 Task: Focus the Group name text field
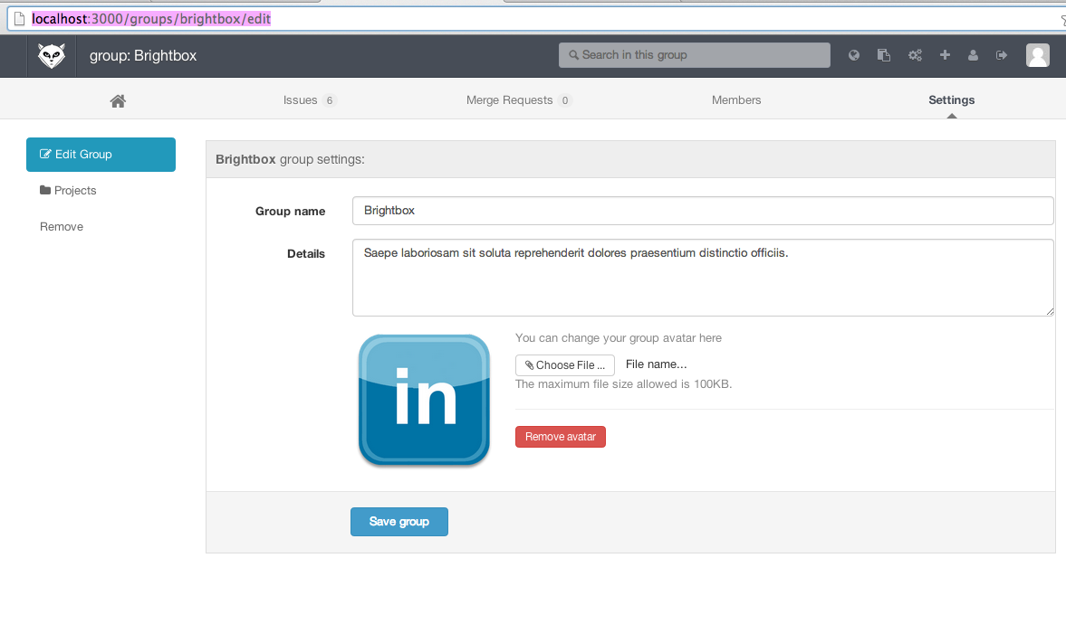702,211
